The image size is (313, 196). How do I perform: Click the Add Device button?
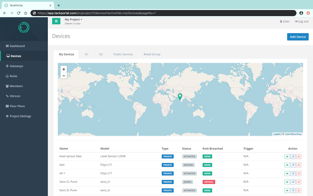[298, 37]
